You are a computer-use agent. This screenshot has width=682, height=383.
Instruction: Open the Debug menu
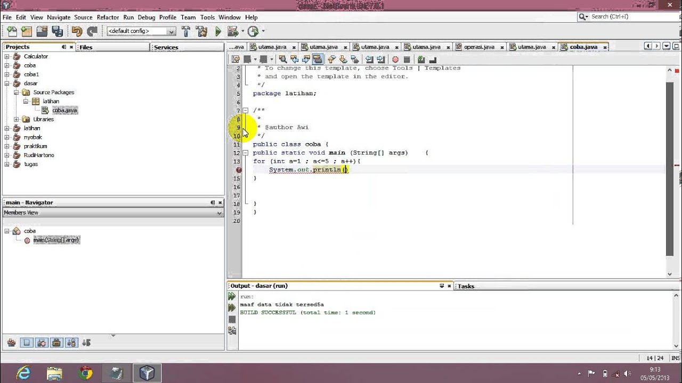pyautogui.click(x=147, y=17)
